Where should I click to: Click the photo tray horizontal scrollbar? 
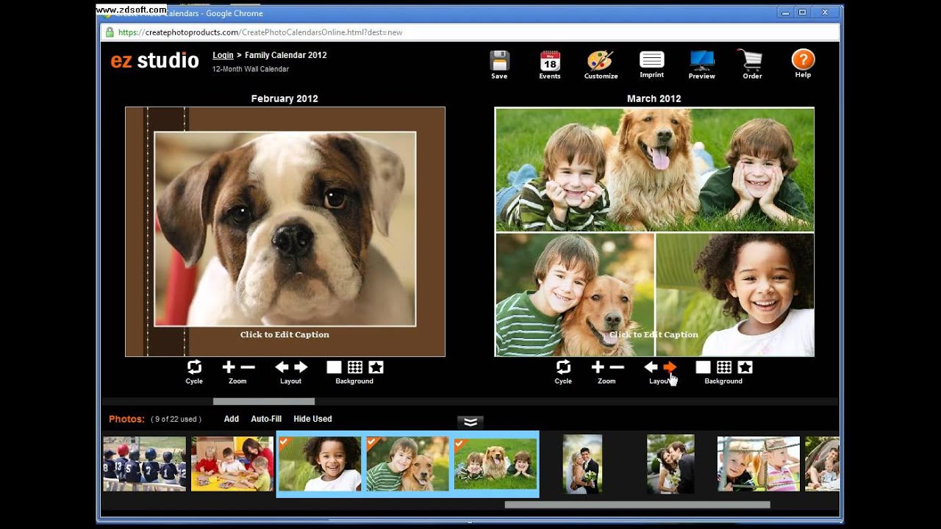tap(637, 505)
